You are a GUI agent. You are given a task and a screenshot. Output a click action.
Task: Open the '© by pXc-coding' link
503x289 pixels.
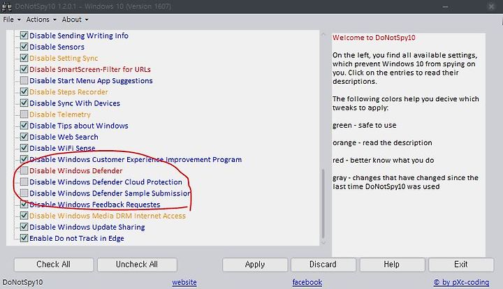(461, 282)
